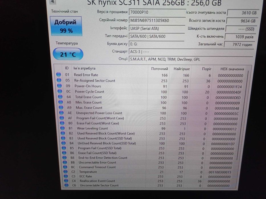
Task: Click status icon for Program Fail Count(Worst Case)
Action: point(62,118)
